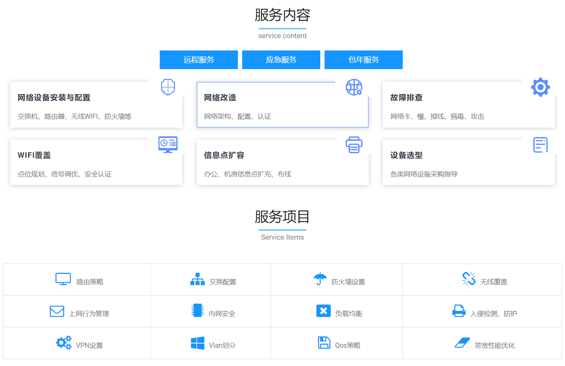
Task: Select the 入侵检测、防护 item text
Action: [494, 314]
